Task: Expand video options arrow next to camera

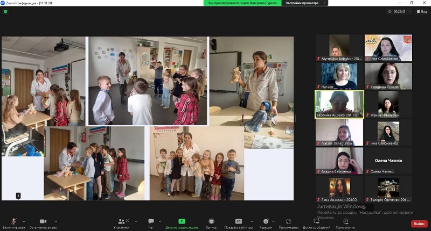Action: coord(55,221)
